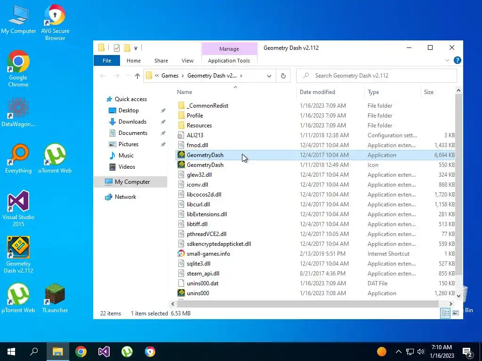Open TLauncher desktop icon
The image size is (482, 361).
pyautogui.click(x=55, y=298)
